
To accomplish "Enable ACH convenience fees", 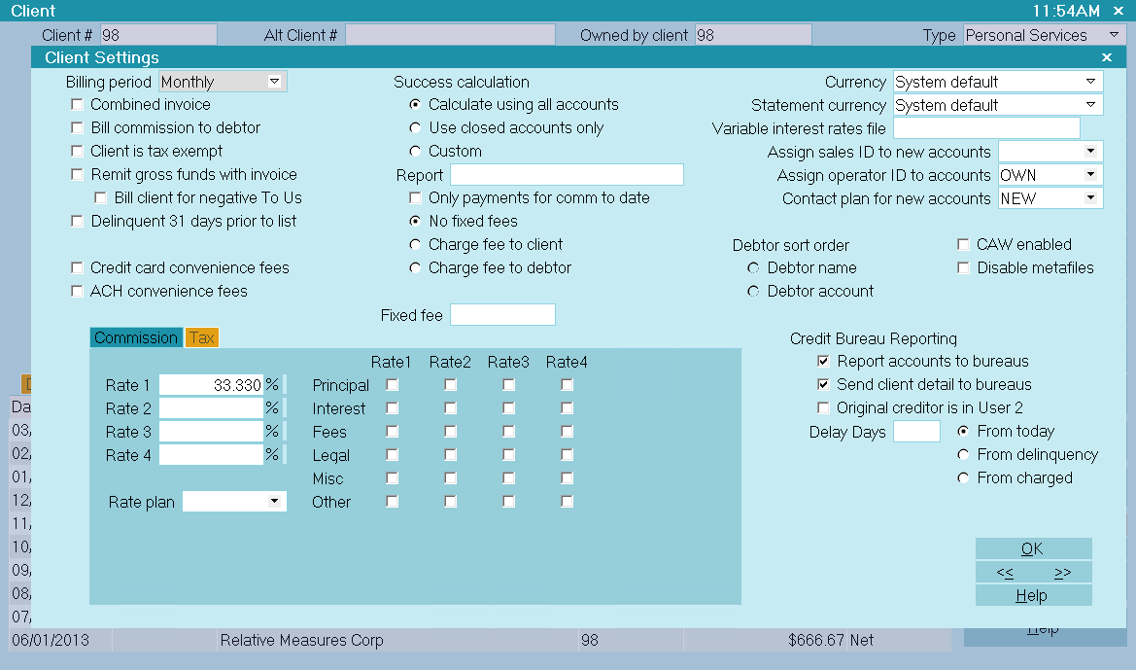I will [x=77, y=291].
